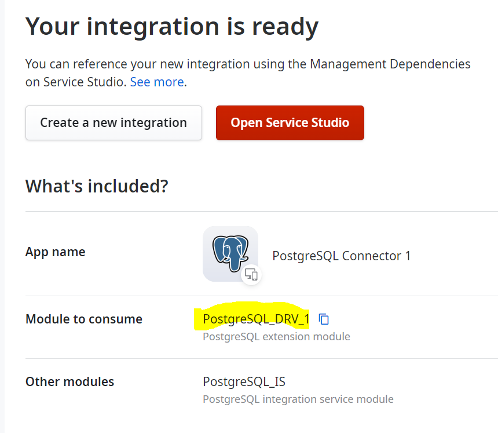Select the highlighted PostgreSQL_DRV_1 module name

click(x=255, y=319)
